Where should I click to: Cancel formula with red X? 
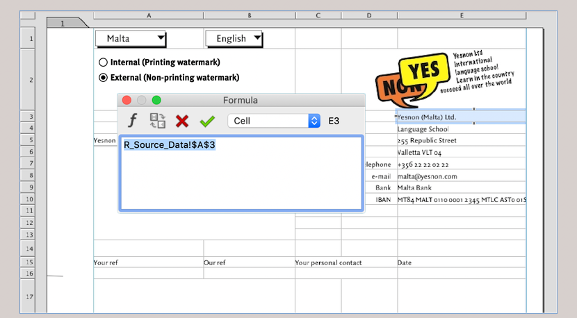coord(182,121)
